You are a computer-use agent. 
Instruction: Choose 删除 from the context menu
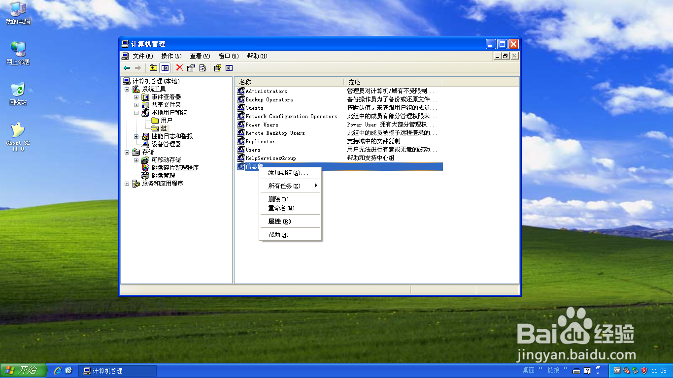(x=290, y=199)
